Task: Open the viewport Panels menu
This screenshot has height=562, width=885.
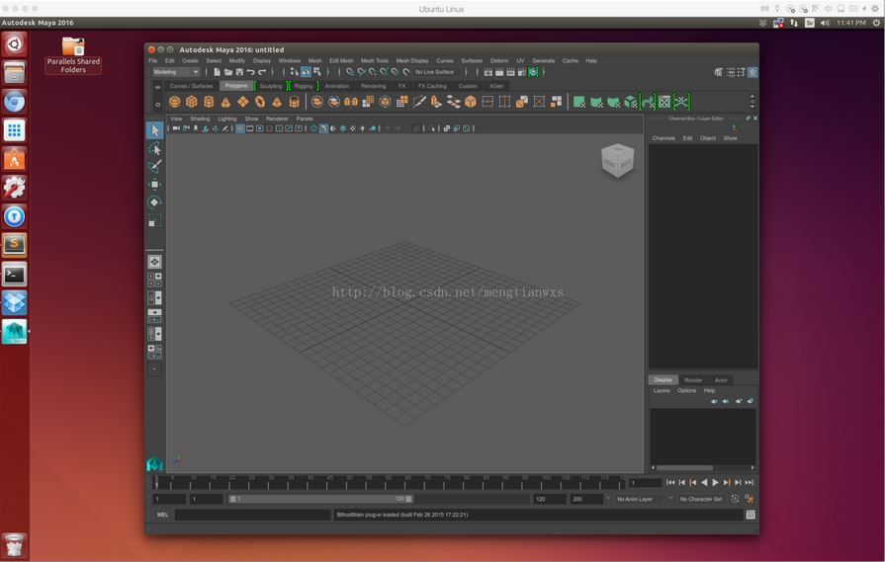Action: click(305, 119)
